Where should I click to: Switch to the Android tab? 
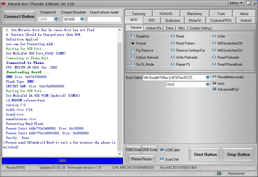point(246,20)
